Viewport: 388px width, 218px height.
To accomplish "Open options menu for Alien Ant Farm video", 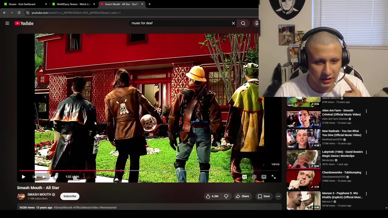I will coord(366,111).
